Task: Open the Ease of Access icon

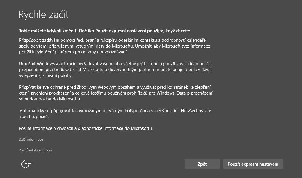Action: point(26,164)
